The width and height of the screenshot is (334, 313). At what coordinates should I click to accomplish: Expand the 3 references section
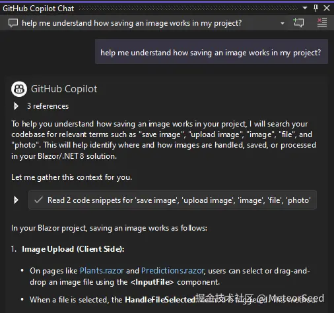pyautogui.click(x=16, y=106)
